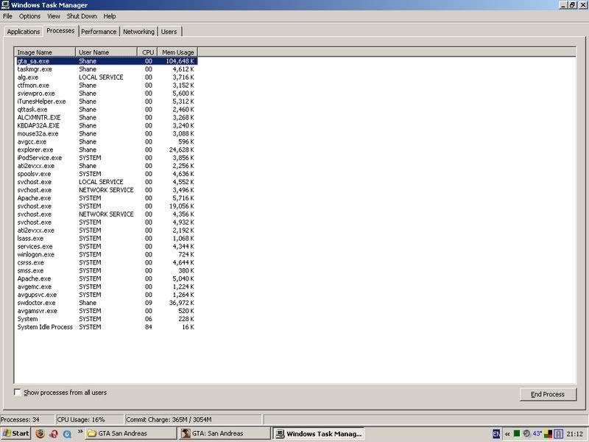Sort processes by CPU column header

[x=147, y=53]
